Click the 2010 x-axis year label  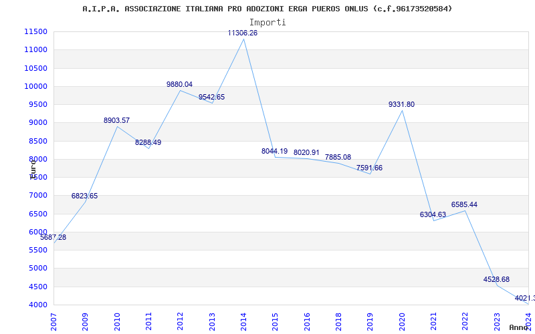(x=117, y=321)
